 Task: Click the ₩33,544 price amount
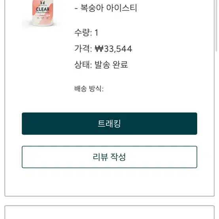[113, 49]
